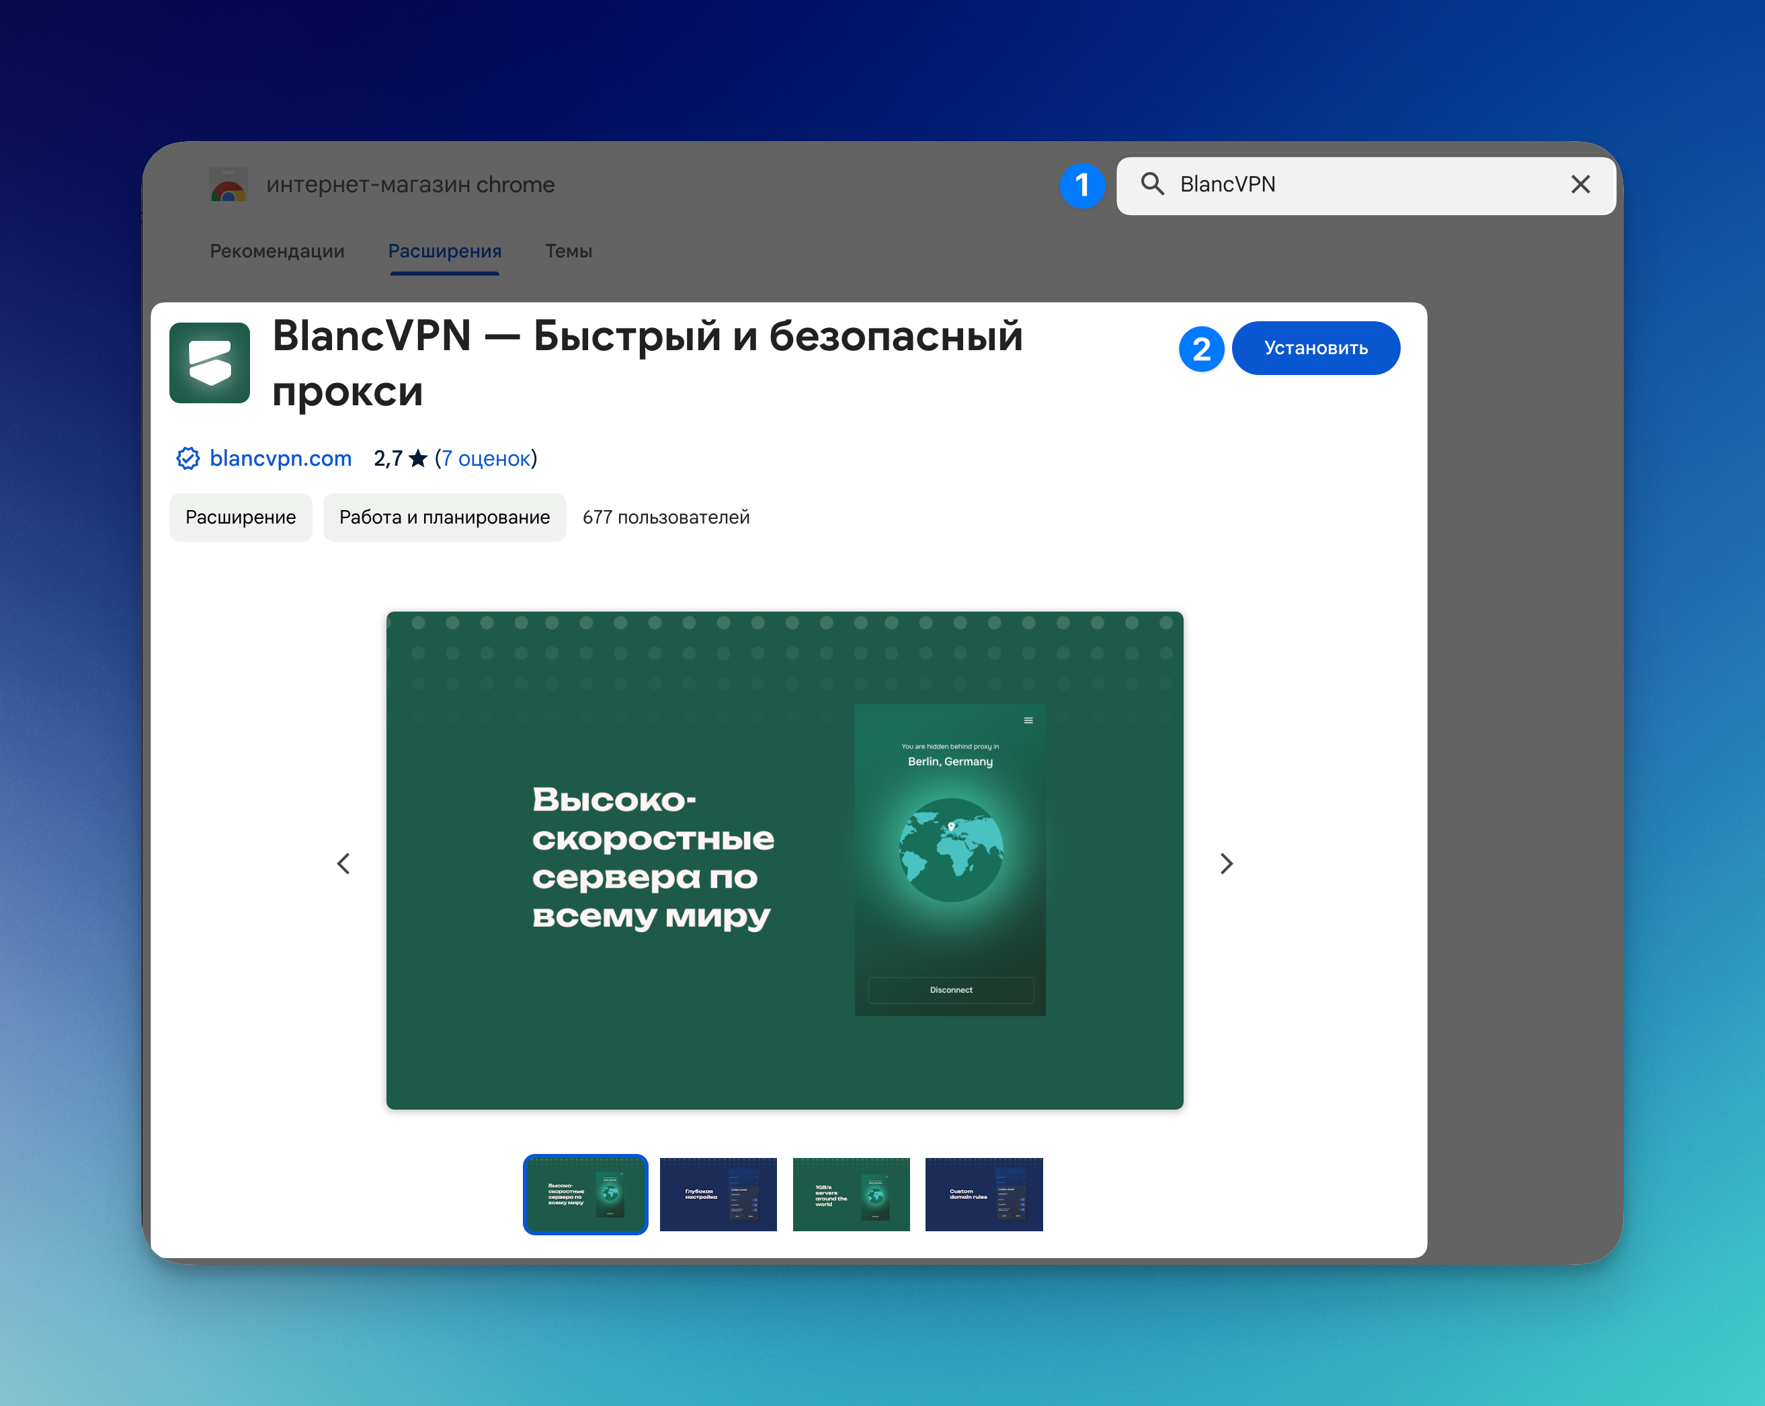Click the Установить install button
1765x1406 pixels.
[1315, 348]
